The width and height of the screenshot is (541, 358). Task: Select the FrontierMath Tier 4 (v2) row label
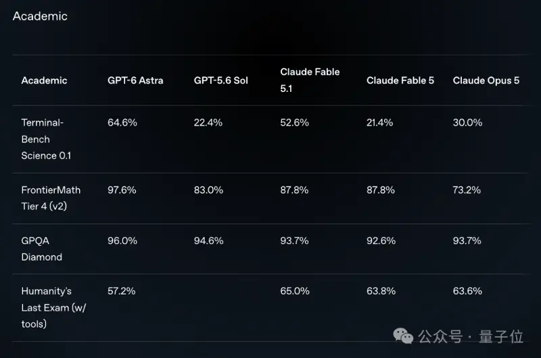coord(51,198)
